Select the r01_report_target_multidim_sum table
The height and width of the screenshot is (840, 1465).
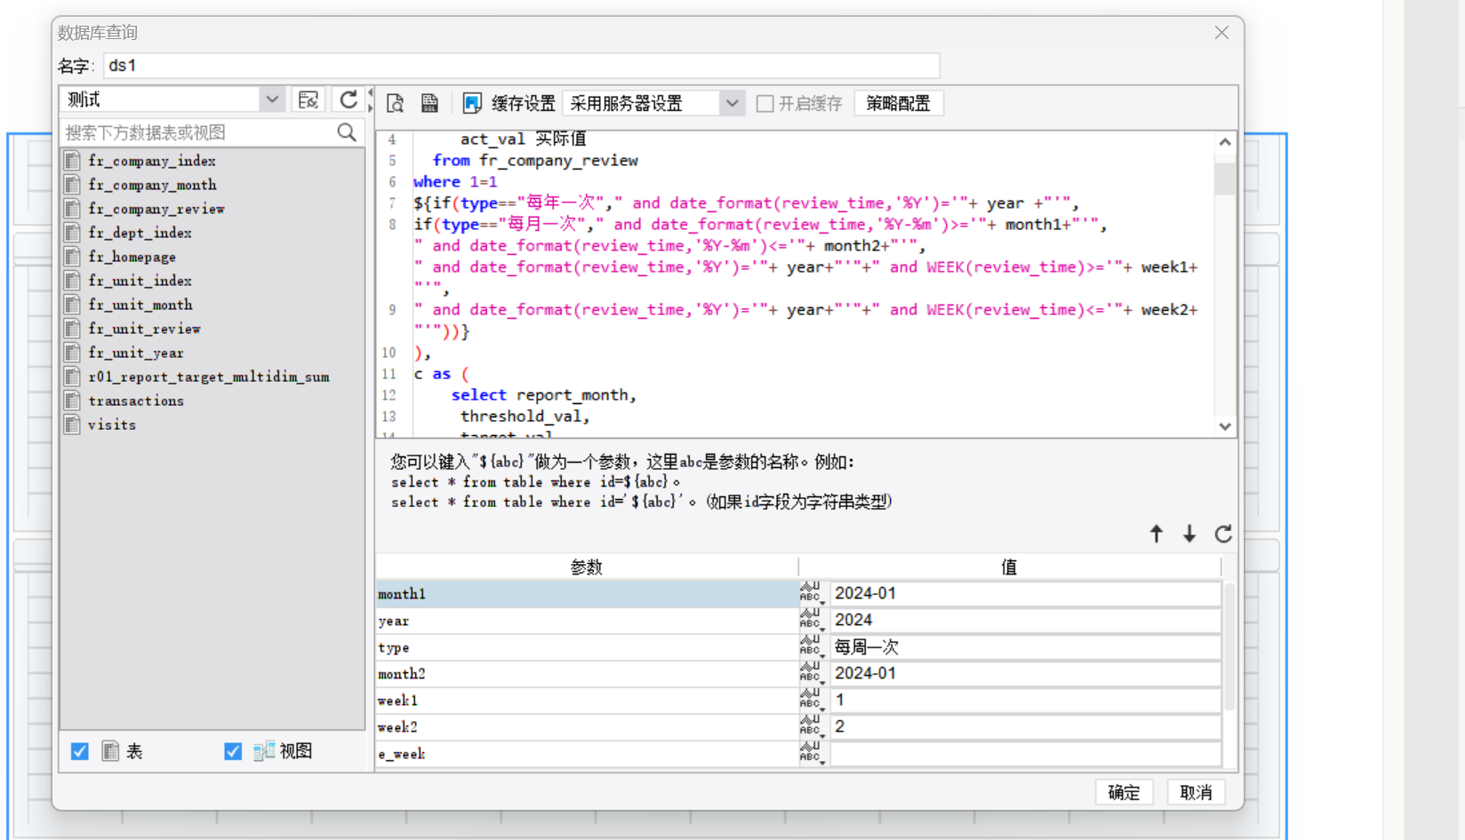209,376
